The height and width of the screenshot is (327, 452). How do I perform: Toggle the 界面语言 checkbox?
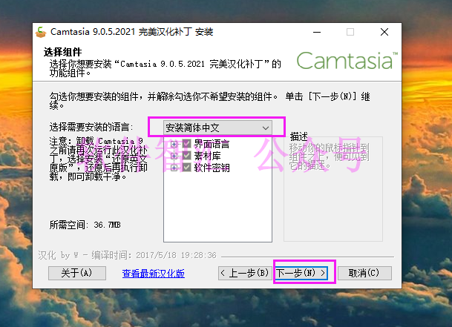click(187, 143)
